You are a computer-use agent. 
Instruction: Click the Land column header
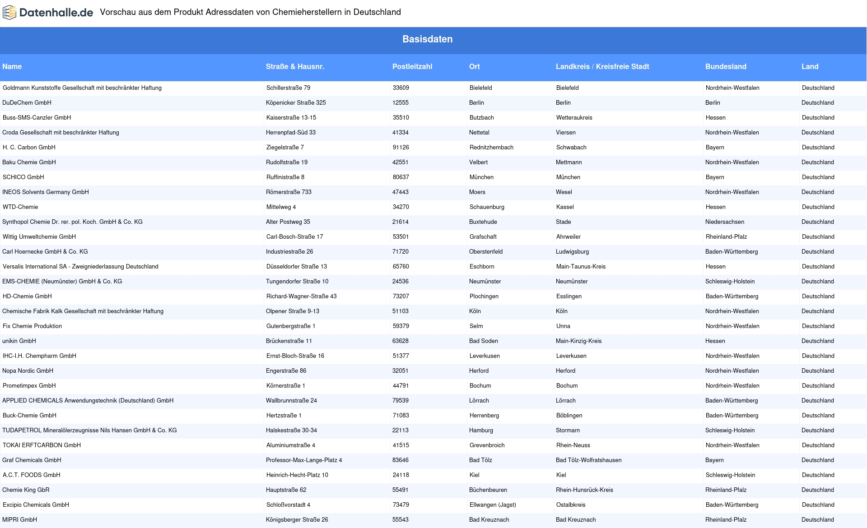[x=810, y=67]
